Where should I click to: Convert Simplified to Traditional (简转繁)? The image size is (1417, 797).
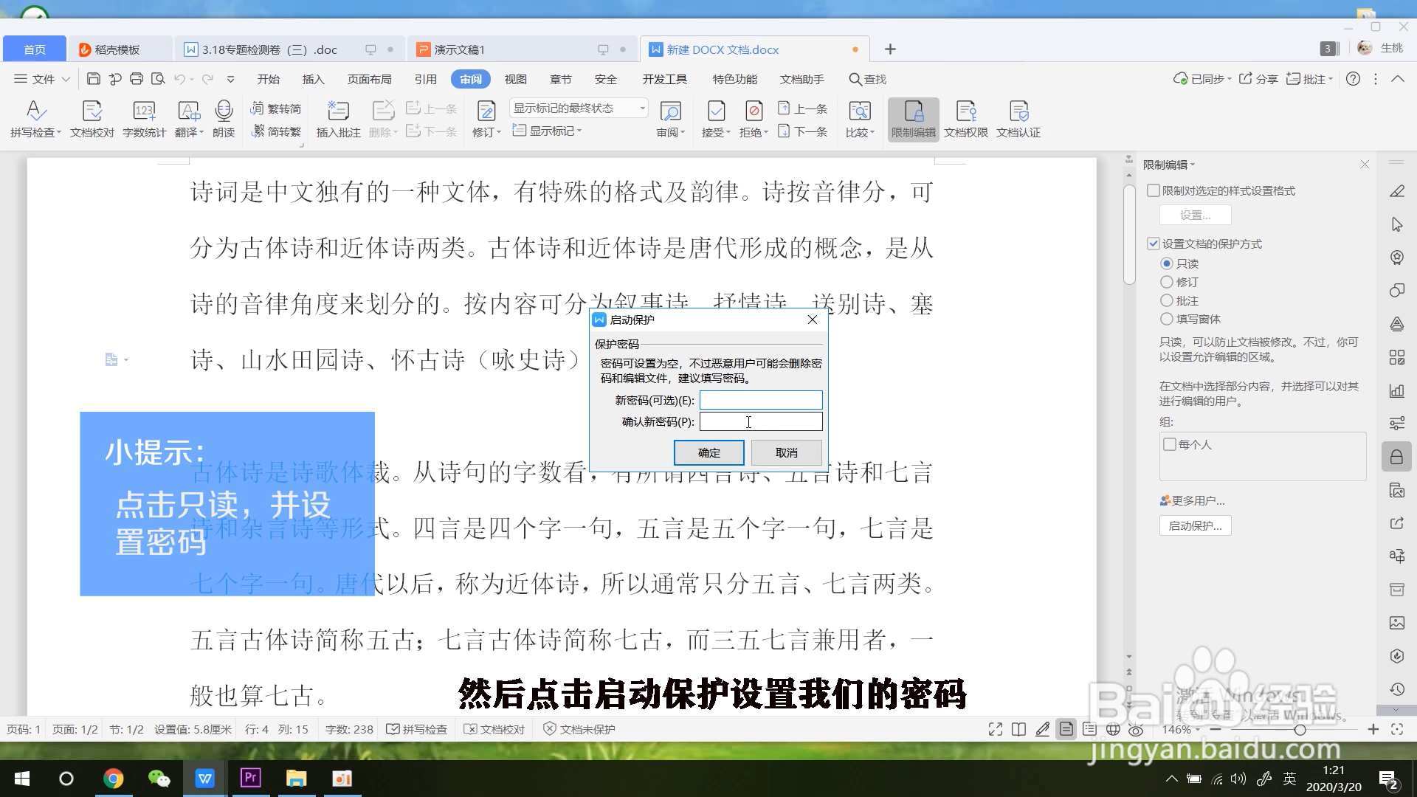[276, 131]
